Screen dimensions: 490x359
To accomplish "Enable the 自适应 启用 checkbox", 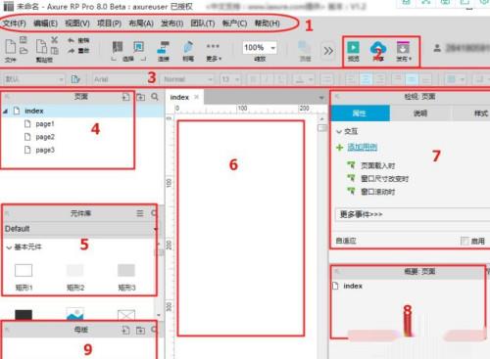I will [x=465, y=241].
